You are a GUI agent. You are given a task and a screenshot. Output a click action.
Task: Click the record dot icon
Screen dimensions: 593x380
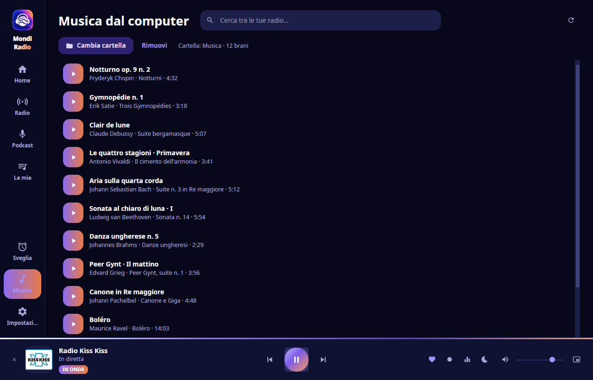pyautogui.click(x=449, y=359)
